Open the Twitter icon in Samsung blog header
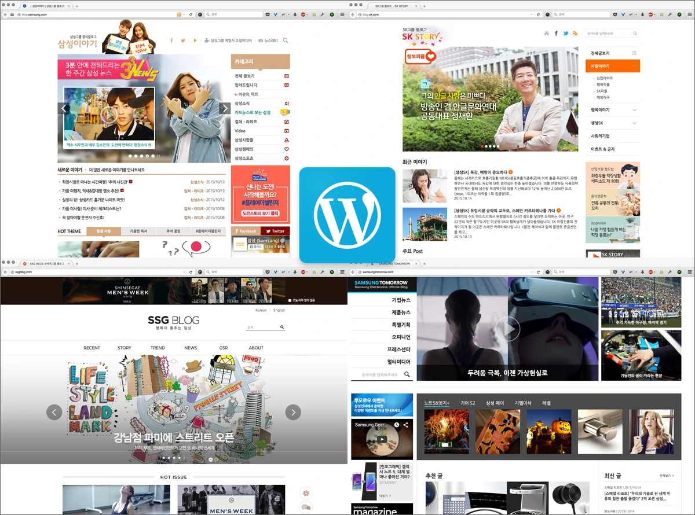This screenshot has width=695, height=515. [x=183, y=41]
